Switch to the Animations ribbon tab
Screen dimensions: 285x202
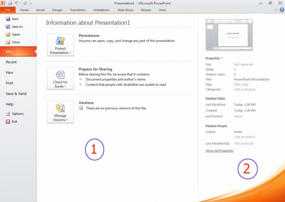pos(102,10)
